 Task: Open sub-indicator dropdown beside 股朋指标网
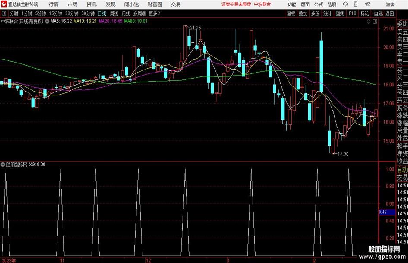click(x=3, y=164)
